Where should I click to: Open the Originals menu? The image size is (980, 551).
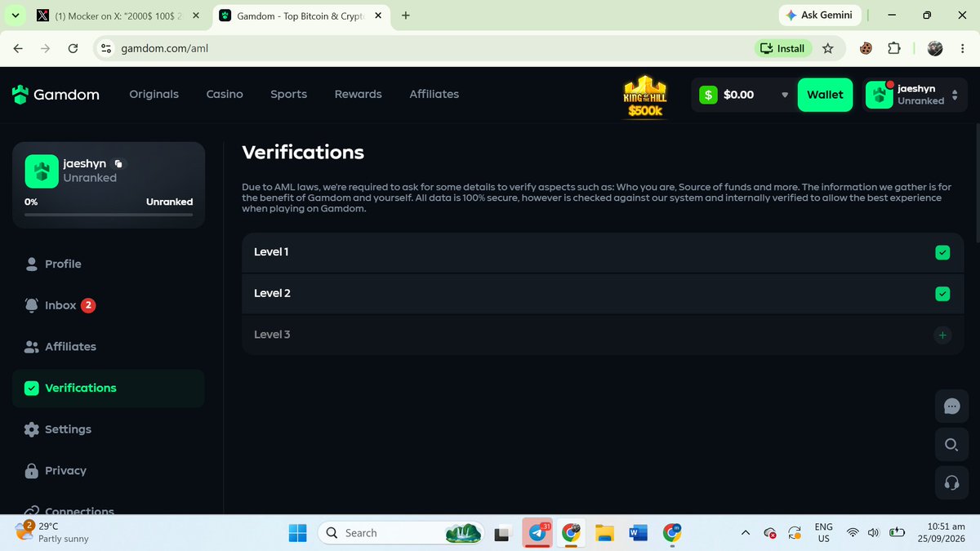pyautogui.click(x=154, y=95)
